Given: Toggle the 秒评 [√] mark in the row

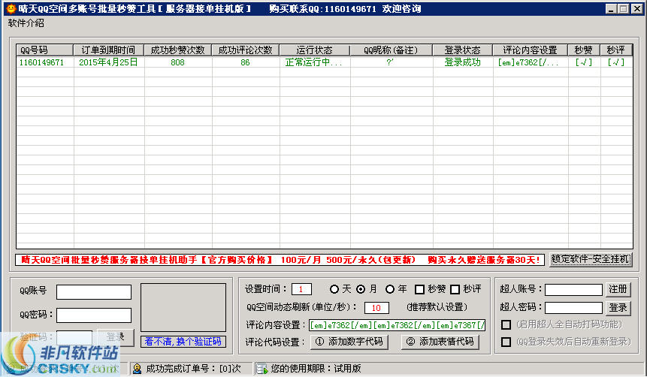Looking at the screenshot, I should 616,62.
